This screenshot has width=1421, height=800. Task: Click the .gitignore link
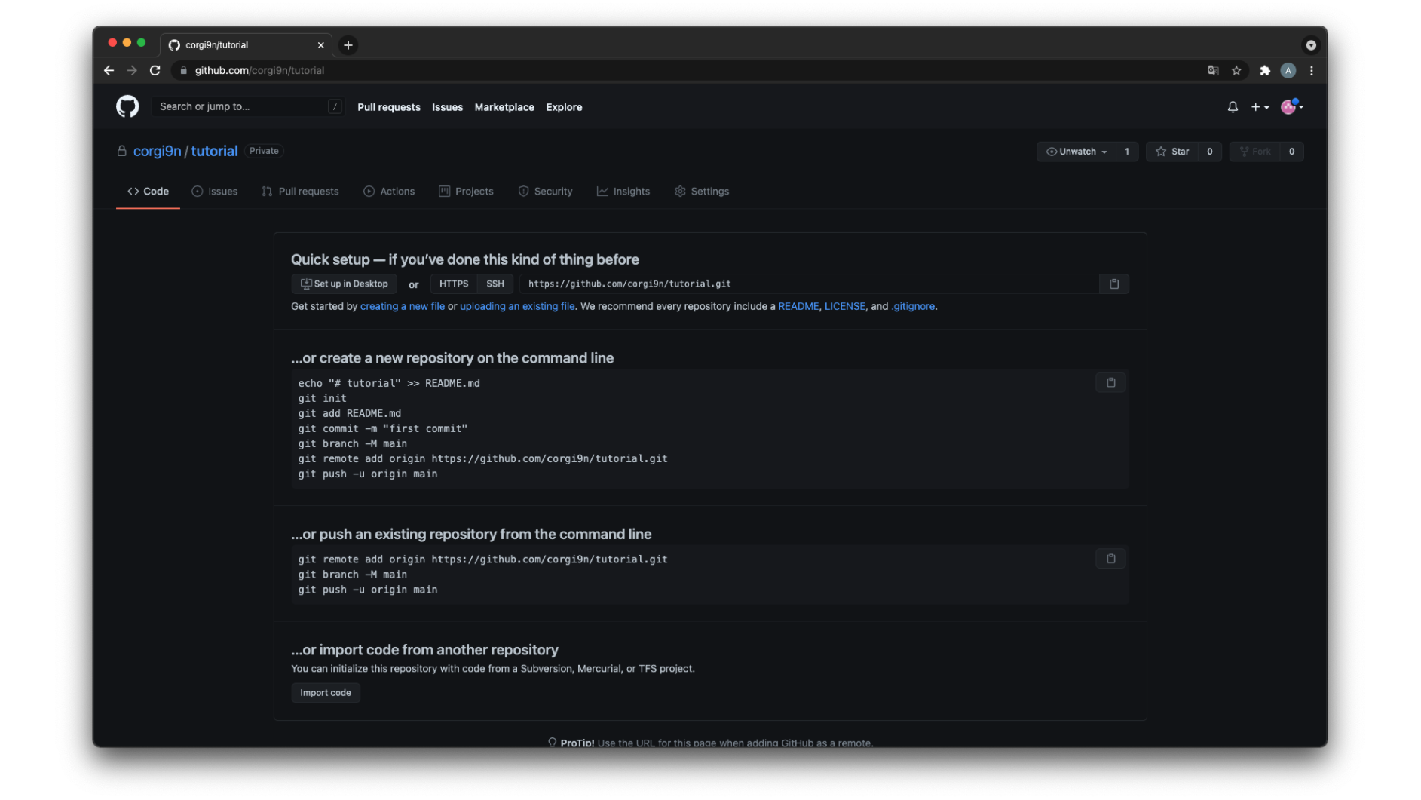click(913, 306)
